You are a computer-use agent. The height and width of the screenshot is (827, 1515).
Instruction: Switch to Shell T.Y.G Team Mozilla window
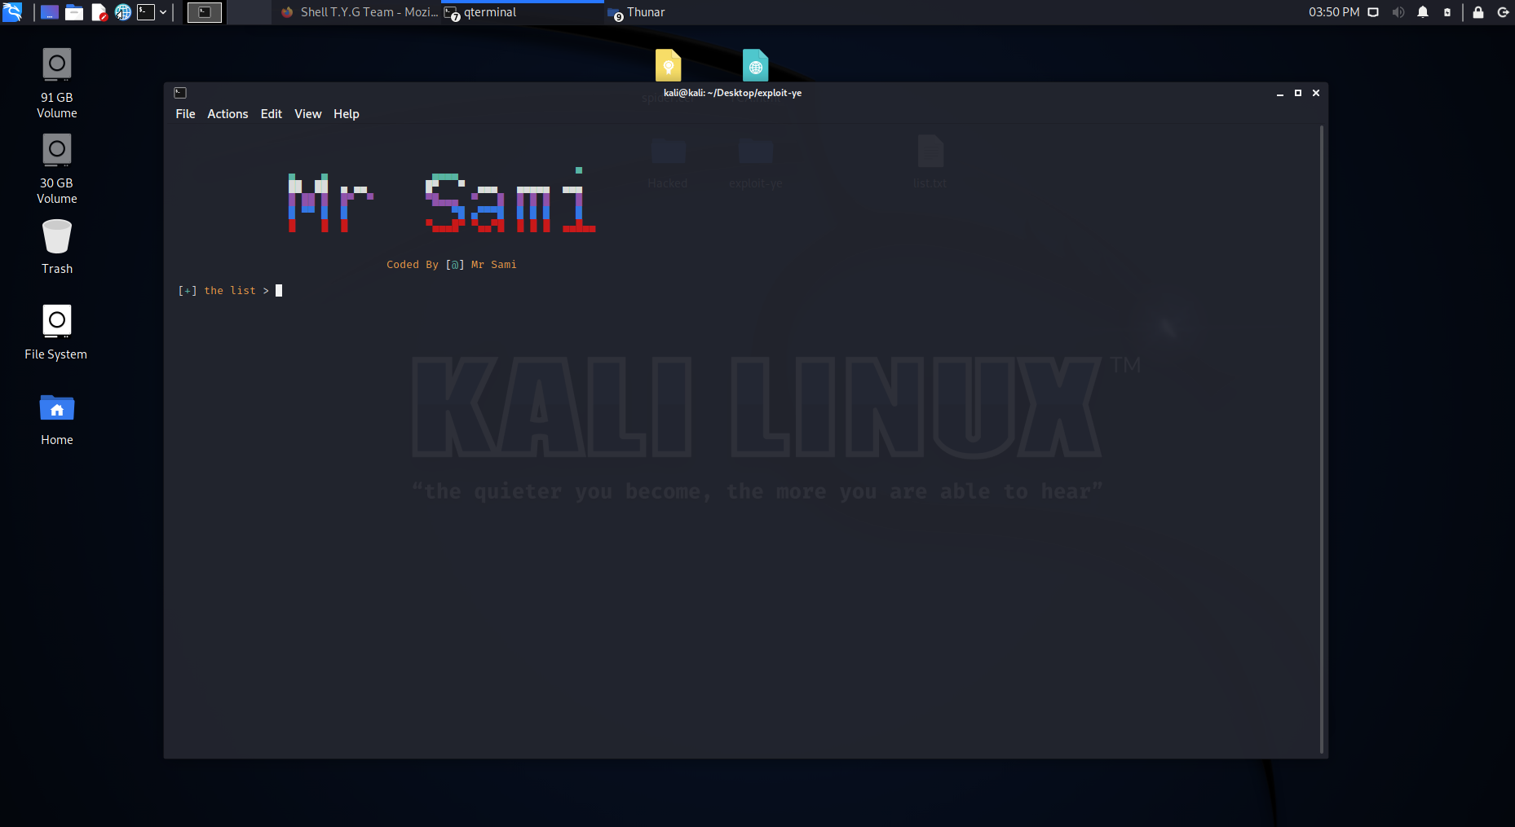point(359,12)
